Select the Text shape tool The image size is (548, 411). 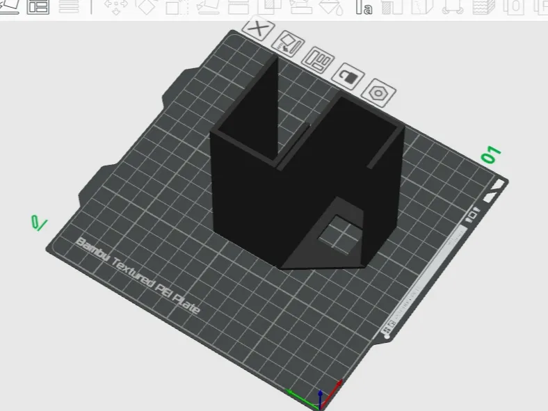[x=364, y=7]
